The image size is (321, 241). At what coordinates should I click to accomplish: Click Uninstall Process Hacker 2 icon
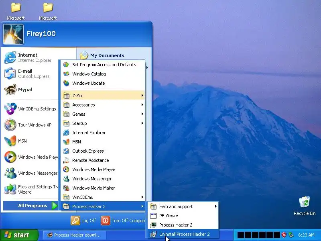click(153, 234)
